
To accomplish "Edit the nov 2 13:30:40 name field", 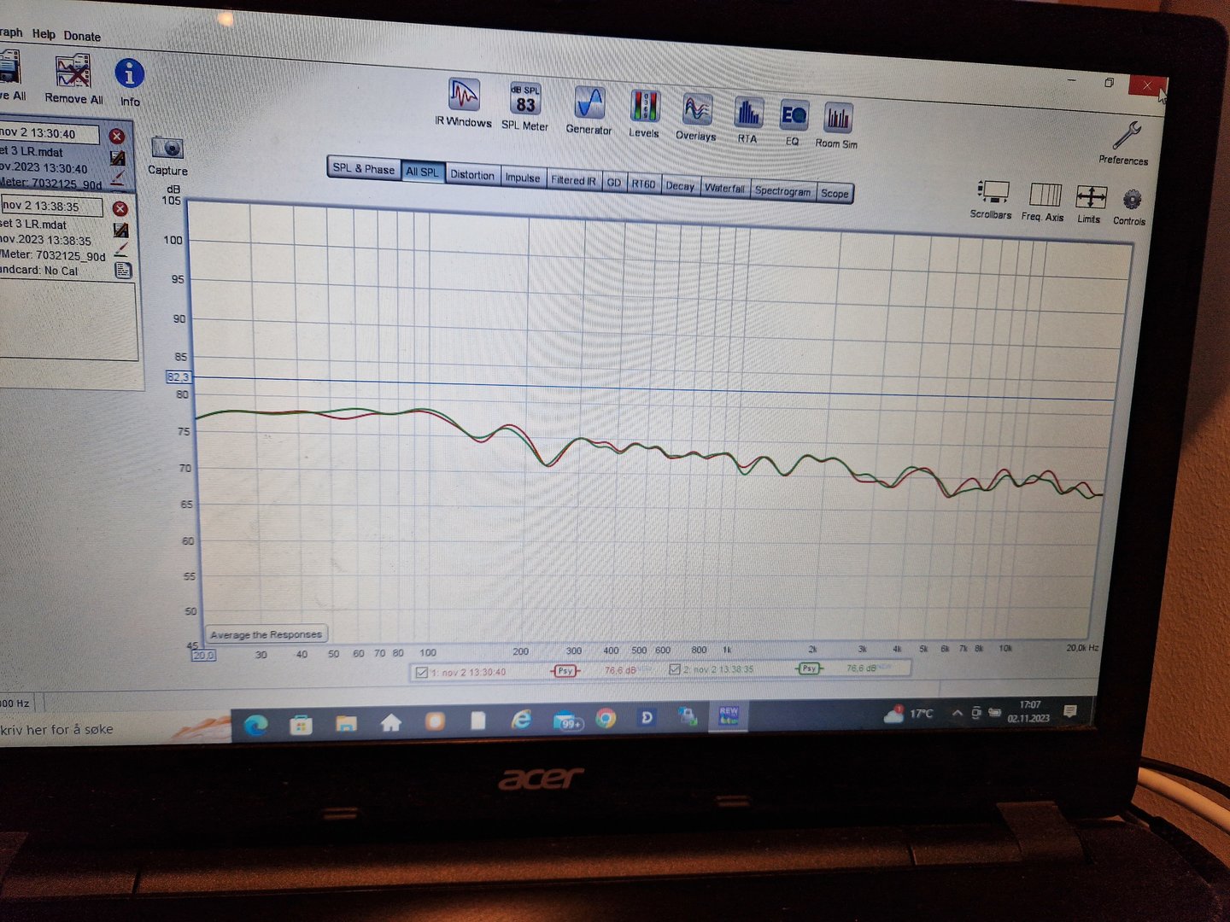I will coord(50,134).
